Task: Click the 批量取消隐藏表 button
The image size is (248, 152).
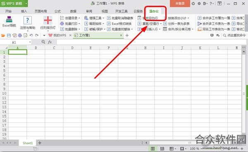Action: click(120, 18)
